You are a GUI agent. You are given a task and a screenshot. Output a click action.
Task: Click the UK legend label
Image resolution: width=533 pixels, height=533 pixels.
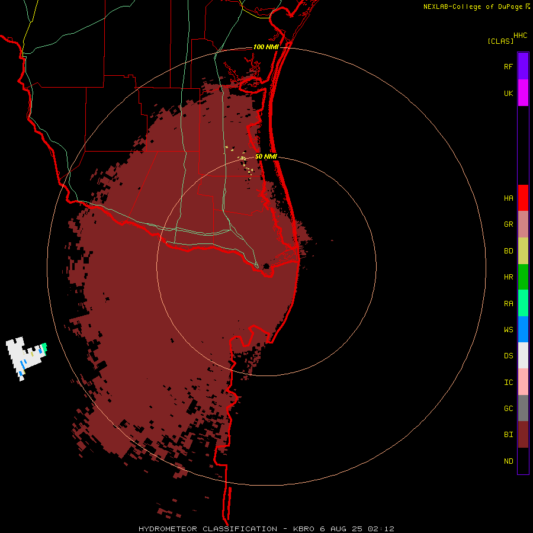[508, 93]
